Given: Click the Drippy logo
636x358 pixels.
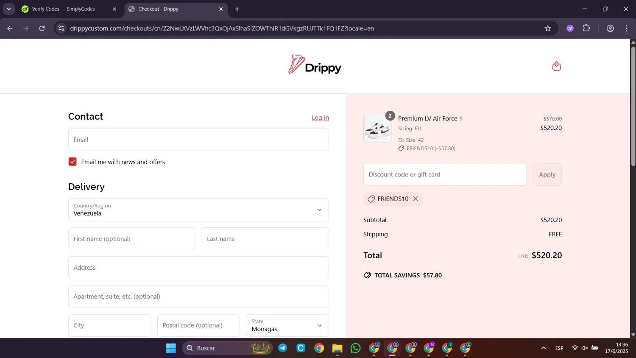Looking at the screenshot, I should [x=315, y=65].
